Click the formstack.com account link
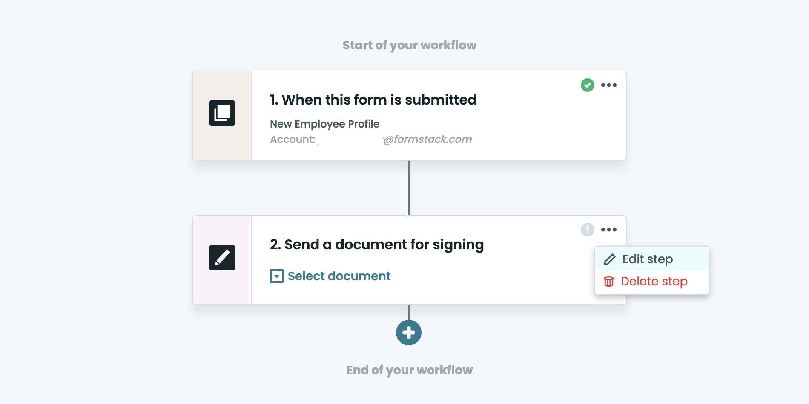This screenshot has height=404, width=809. (427, 139)
